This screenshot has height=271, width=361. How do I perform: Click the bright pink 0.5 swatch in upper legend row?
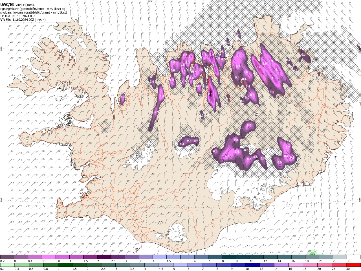point(49,257)
